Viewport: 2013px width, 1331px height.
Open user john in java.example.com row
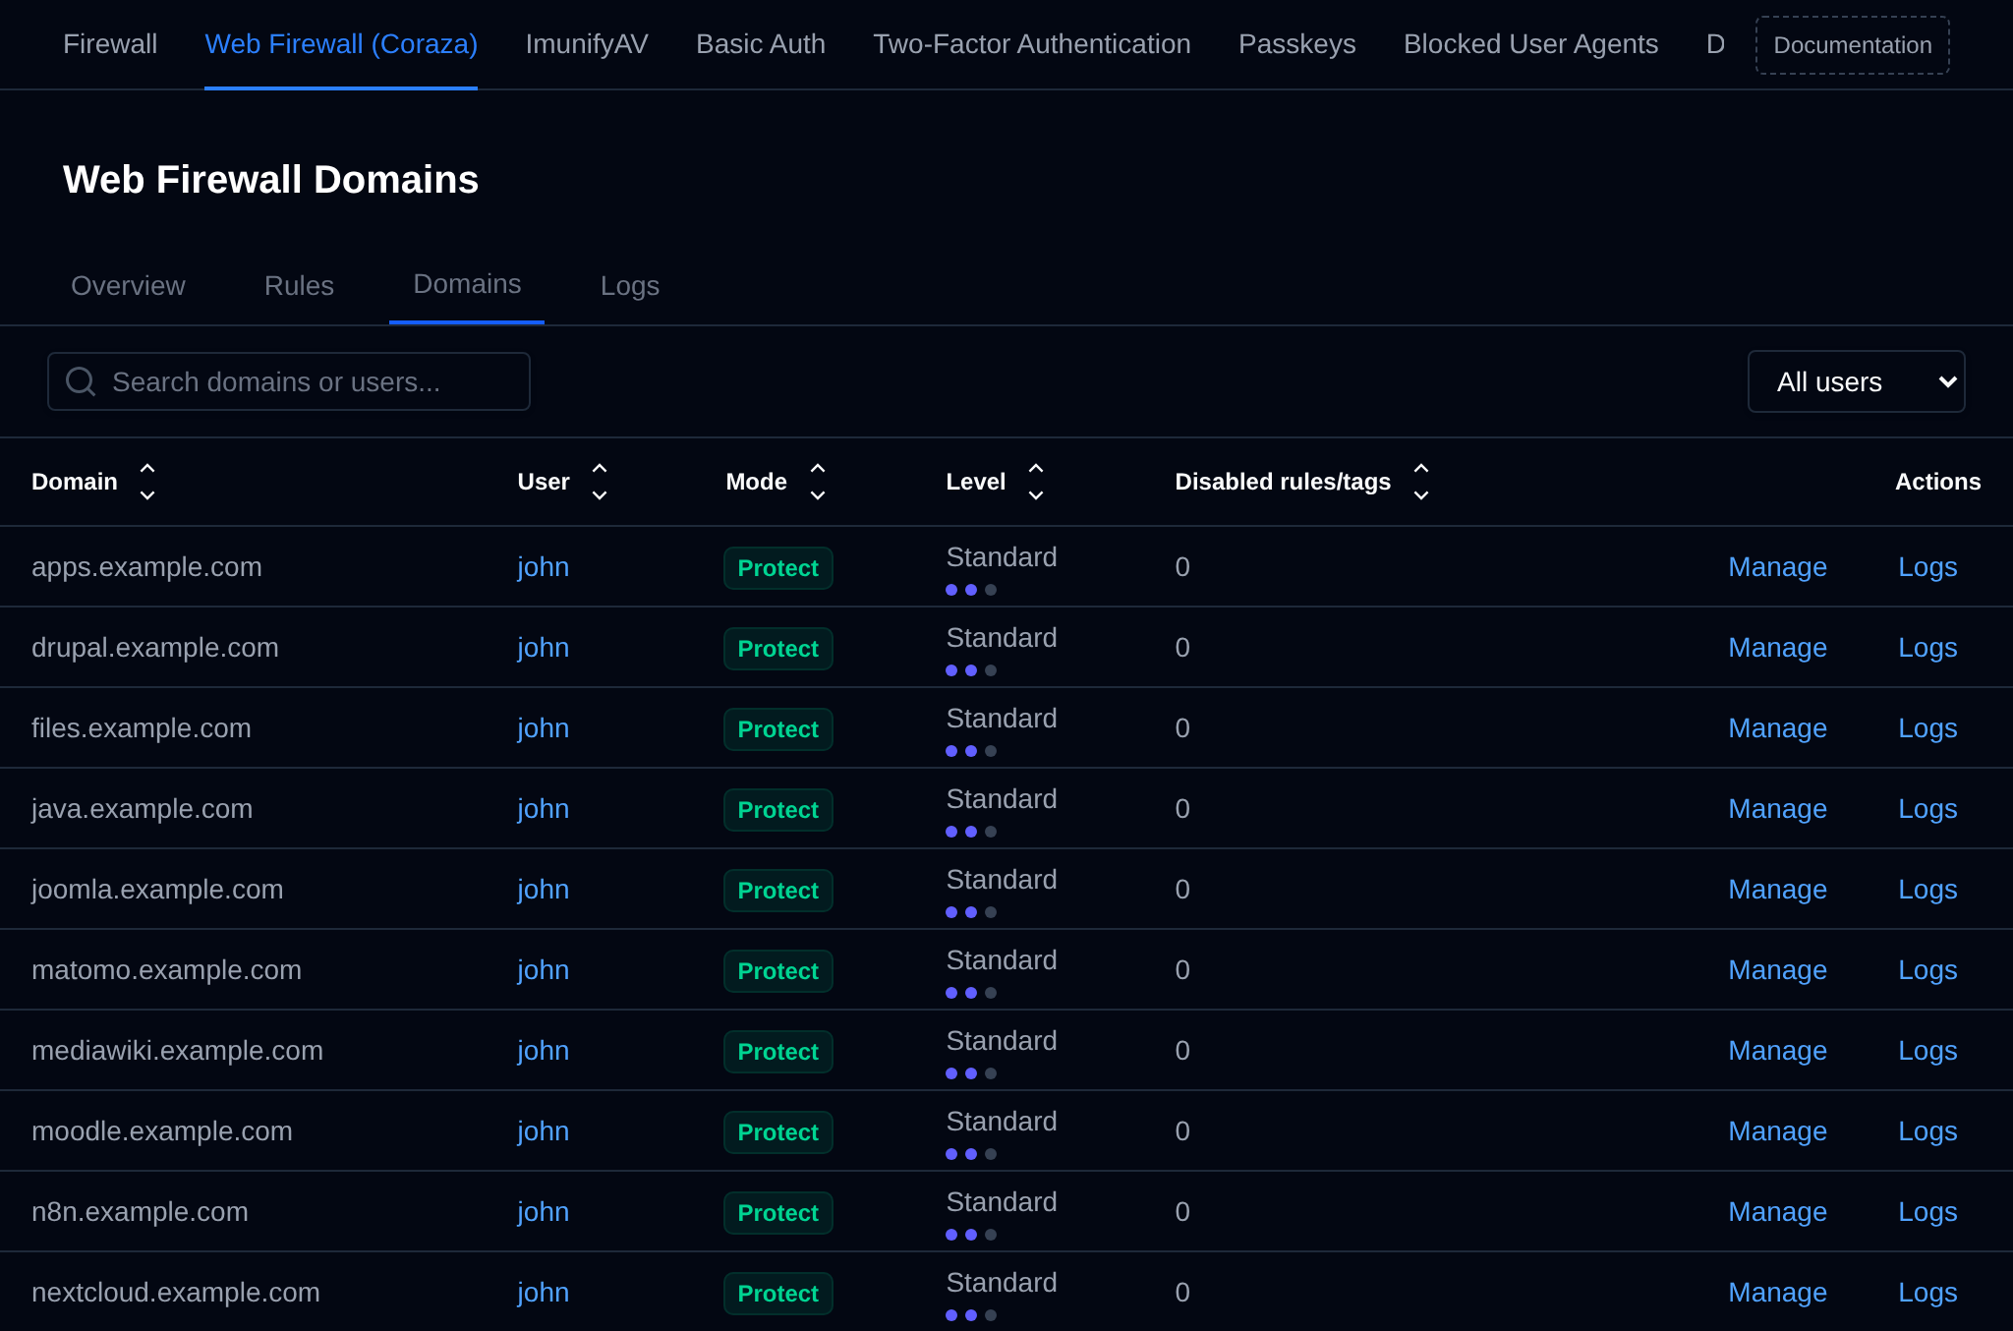(x=544, y=809)
